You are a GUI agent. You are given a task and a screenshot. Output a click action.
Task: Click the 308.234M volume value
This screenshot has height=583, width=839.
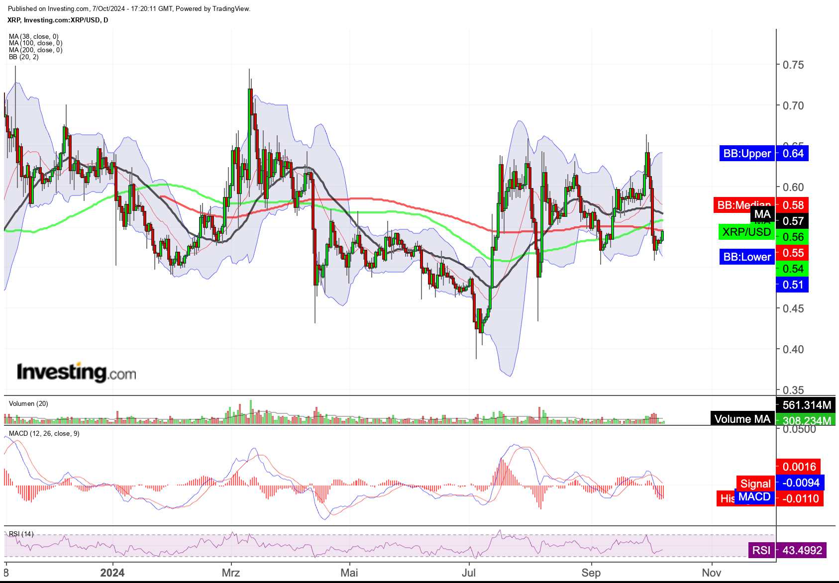(806, 420)
